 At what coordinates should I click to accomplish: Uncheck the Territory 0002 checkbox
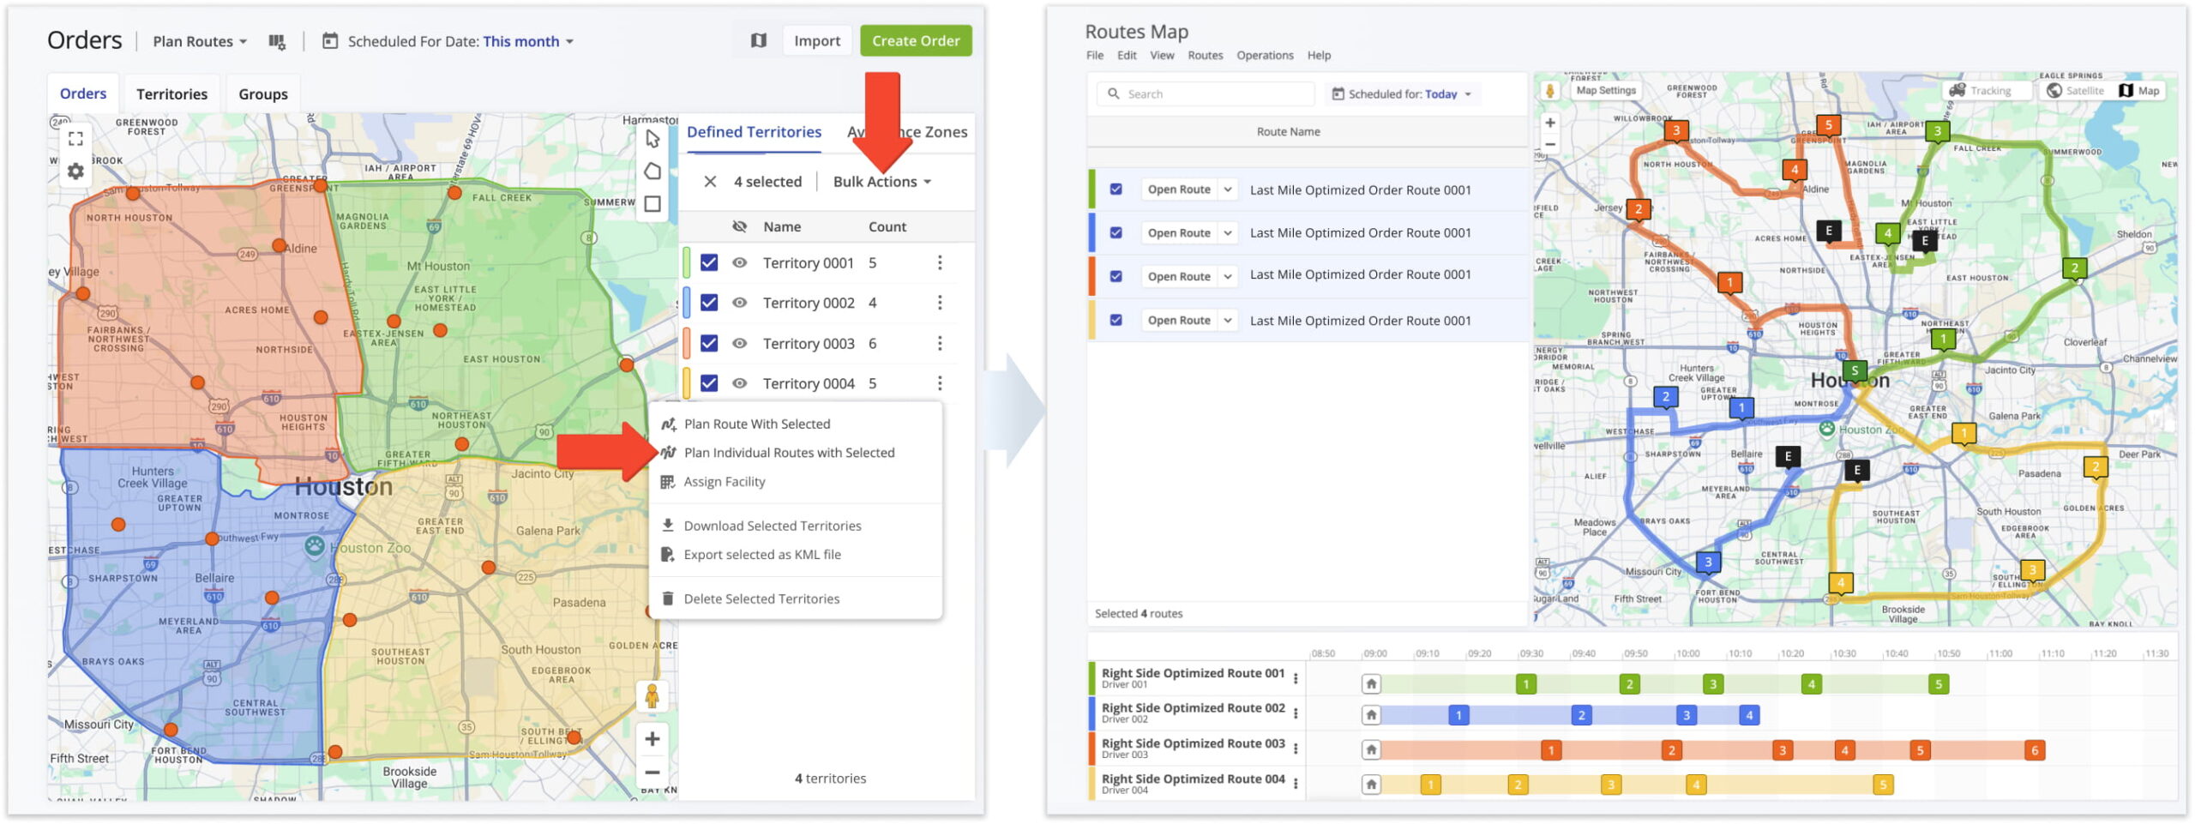(709, 303)
